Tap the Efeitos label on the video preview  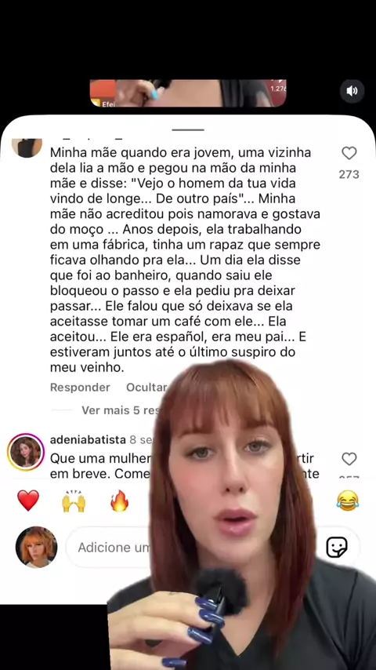coord(108,104)
